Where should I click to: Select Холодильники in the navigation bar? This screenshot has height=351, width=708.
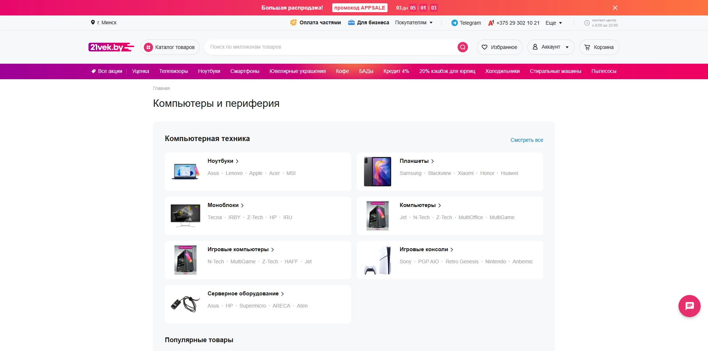[503, 71]
